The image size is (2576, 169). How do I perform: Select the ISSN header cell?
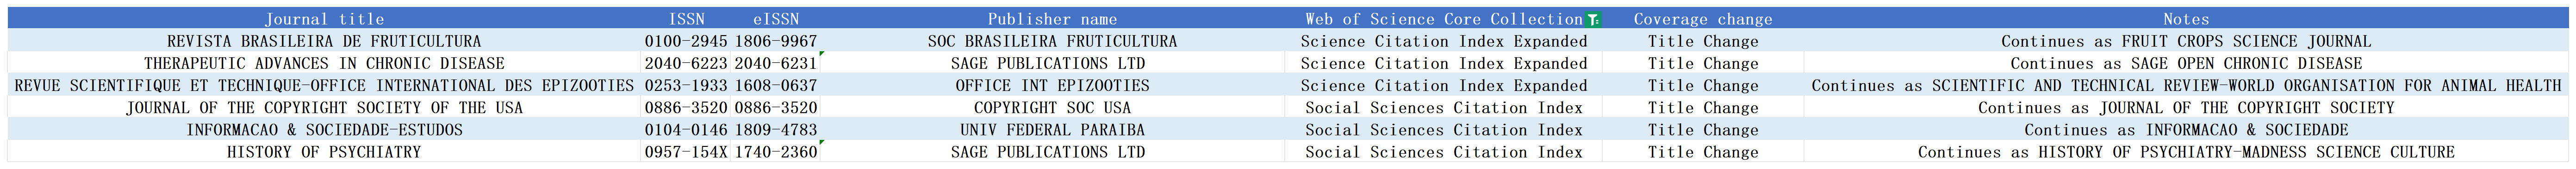(686, 19)
